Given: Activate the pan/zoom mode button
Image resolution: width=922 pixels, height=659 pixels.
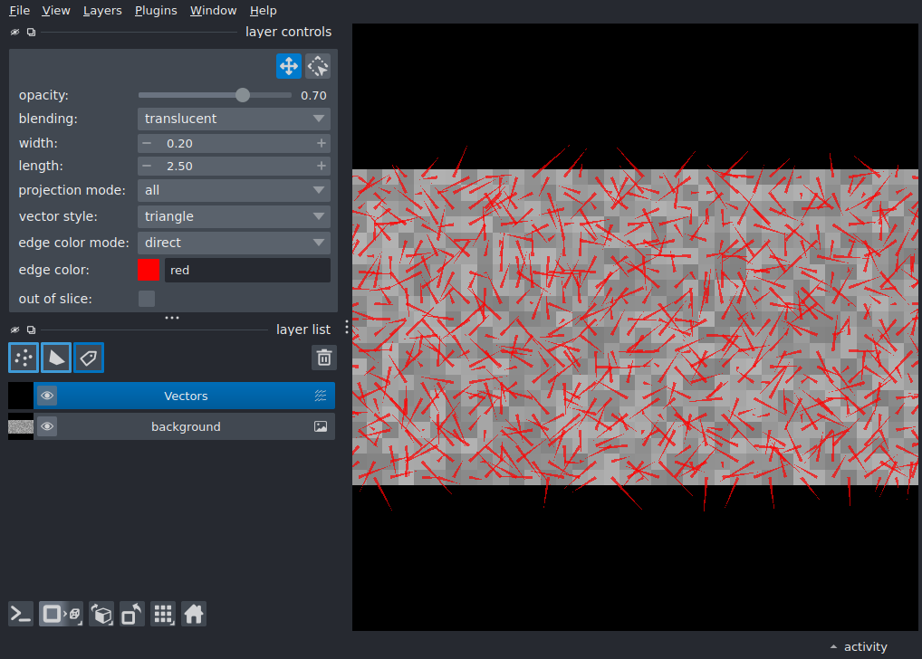Looking at the screenshot, I should pyautogui.click(x=289, y=66).
